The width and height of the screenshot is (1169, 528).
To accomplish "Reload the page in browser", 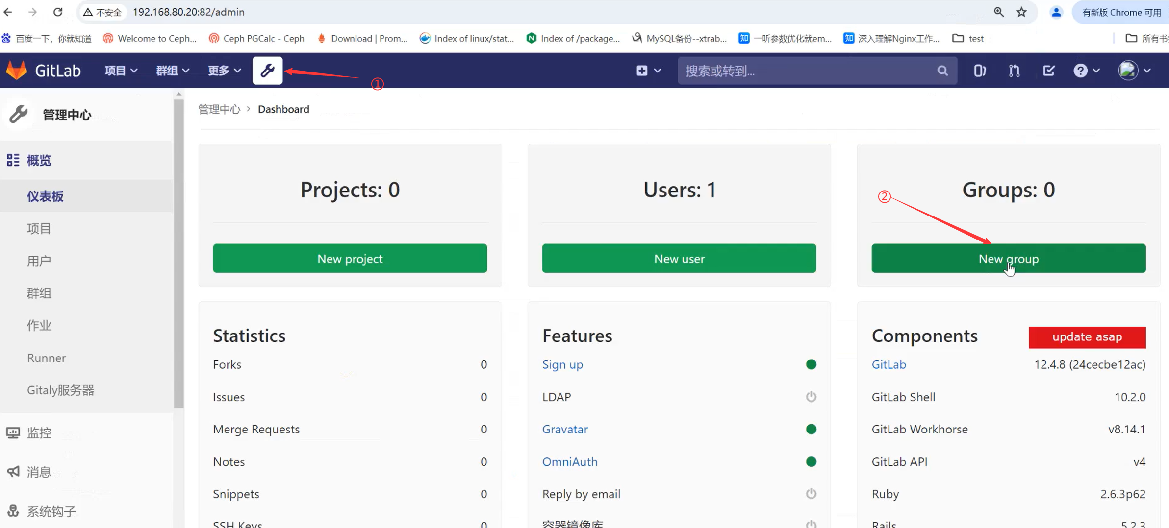I will click(x=58, y=12).
